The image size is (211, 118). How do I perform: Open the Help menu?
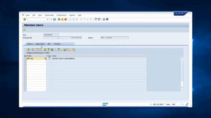(80, 15)
